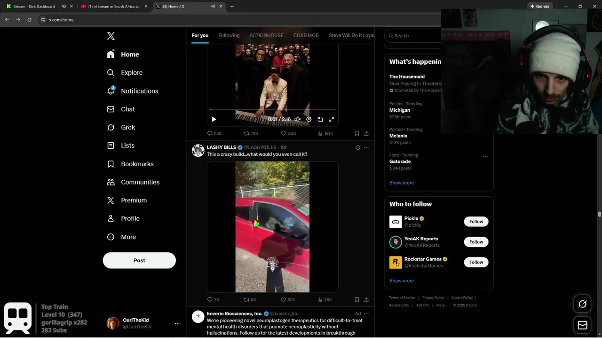Viewport: 602px width, 338px height.
Task: Reply to the piano video post (252)
Action: click(214, 133)
